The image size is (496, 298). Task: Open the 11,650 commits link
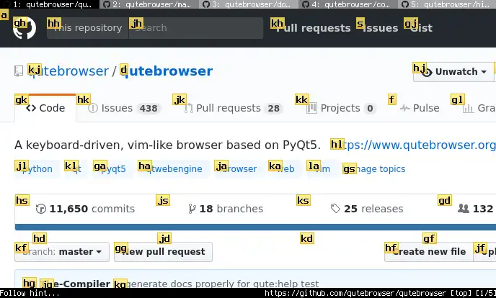(85, 209)
